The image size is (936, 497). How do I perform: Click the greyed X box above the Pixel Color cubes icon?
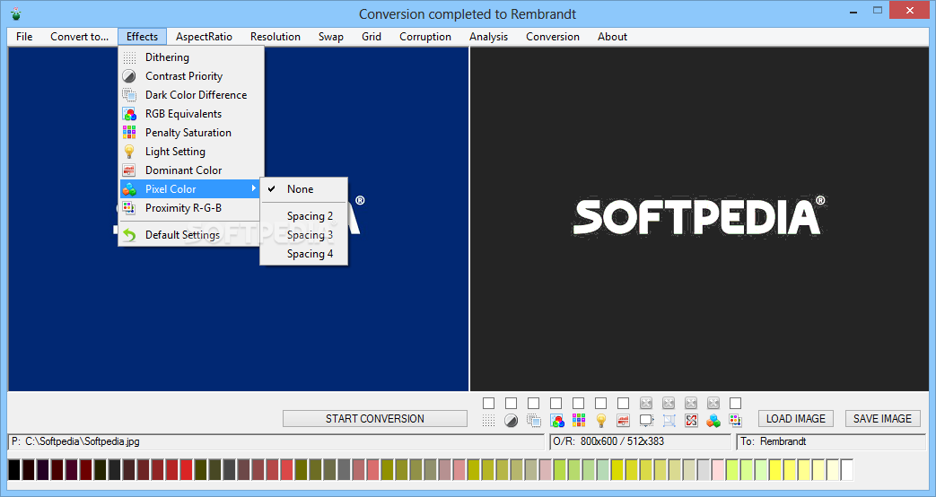click(713, 404)
